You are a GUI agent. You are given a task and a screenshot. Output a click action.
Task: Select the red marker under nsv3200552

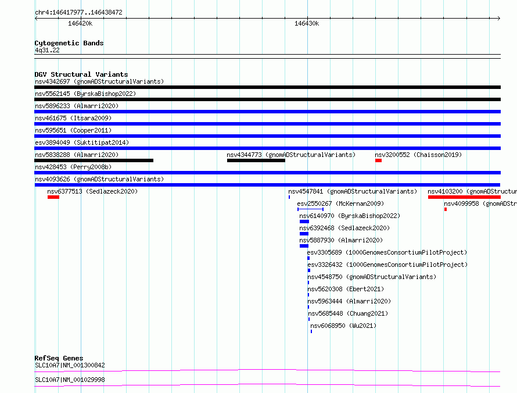tap(378, 160)
